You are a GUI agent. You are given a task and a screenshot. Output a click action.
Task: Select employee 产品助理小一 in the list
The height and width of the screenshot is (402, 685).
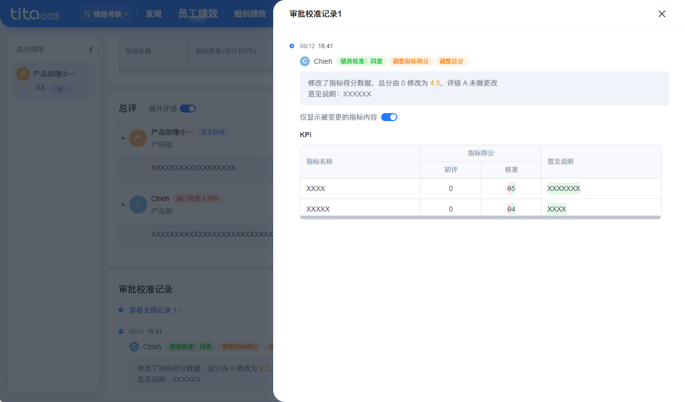(x=53, y=80)
